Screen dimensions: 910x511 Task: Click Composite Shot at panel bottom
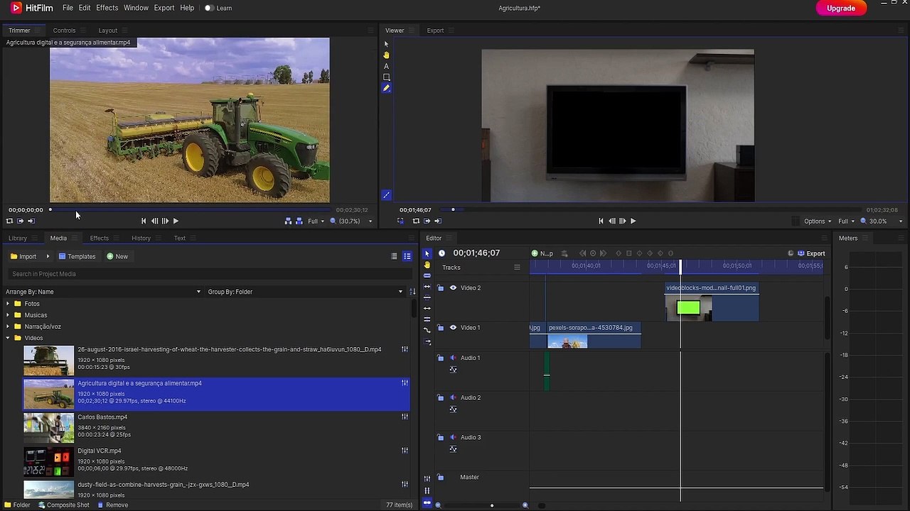64,505
